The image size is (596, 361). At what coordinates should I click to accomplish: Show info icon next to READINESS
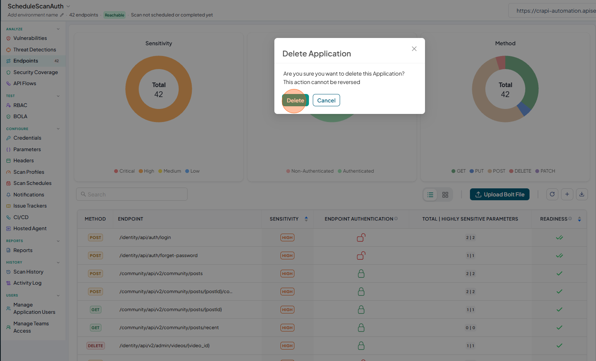coord(570,219)
